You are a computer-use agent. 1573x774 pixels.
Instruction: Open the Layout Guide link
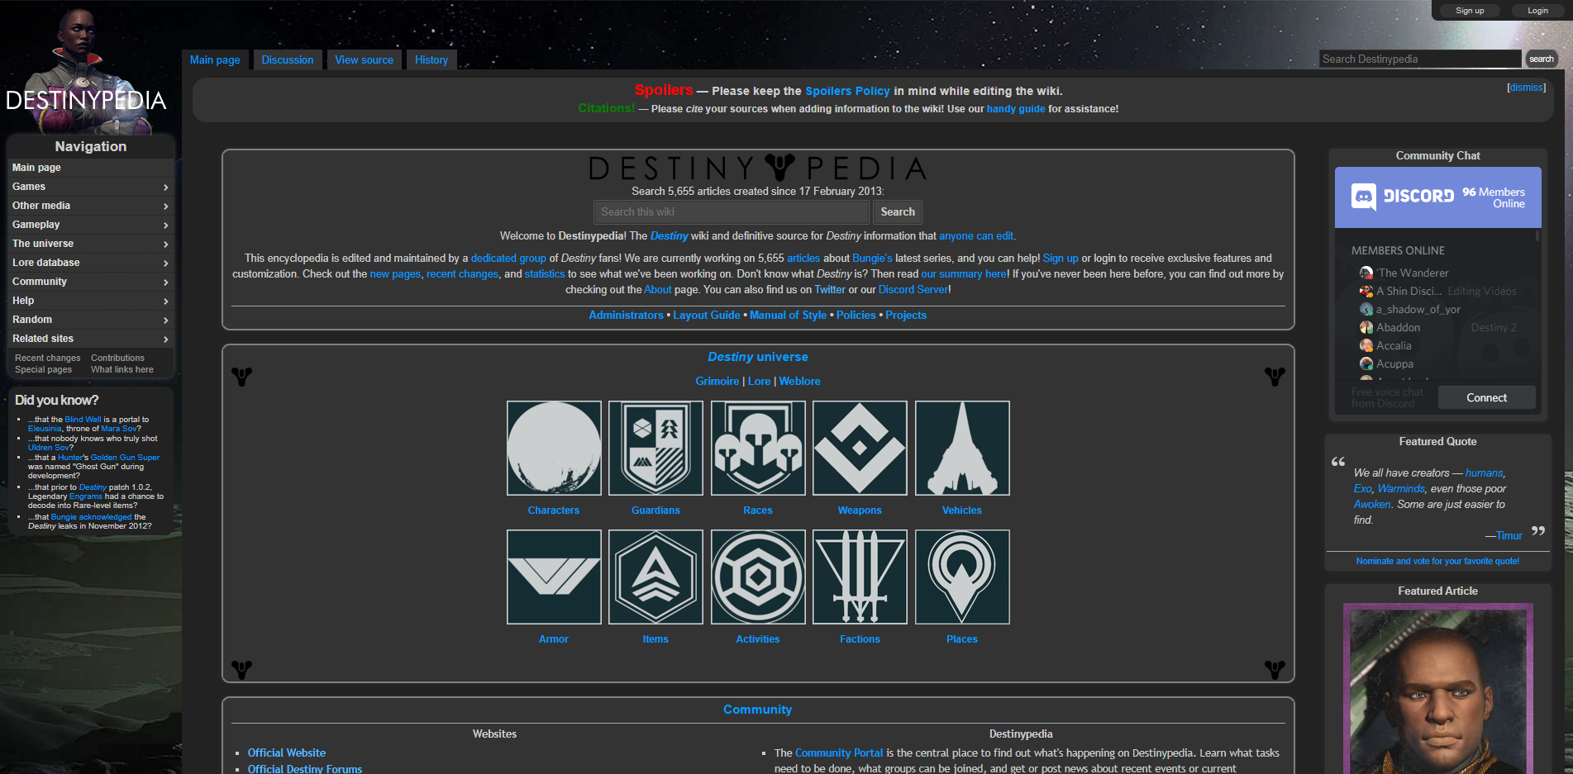click(x=707, y=316)
